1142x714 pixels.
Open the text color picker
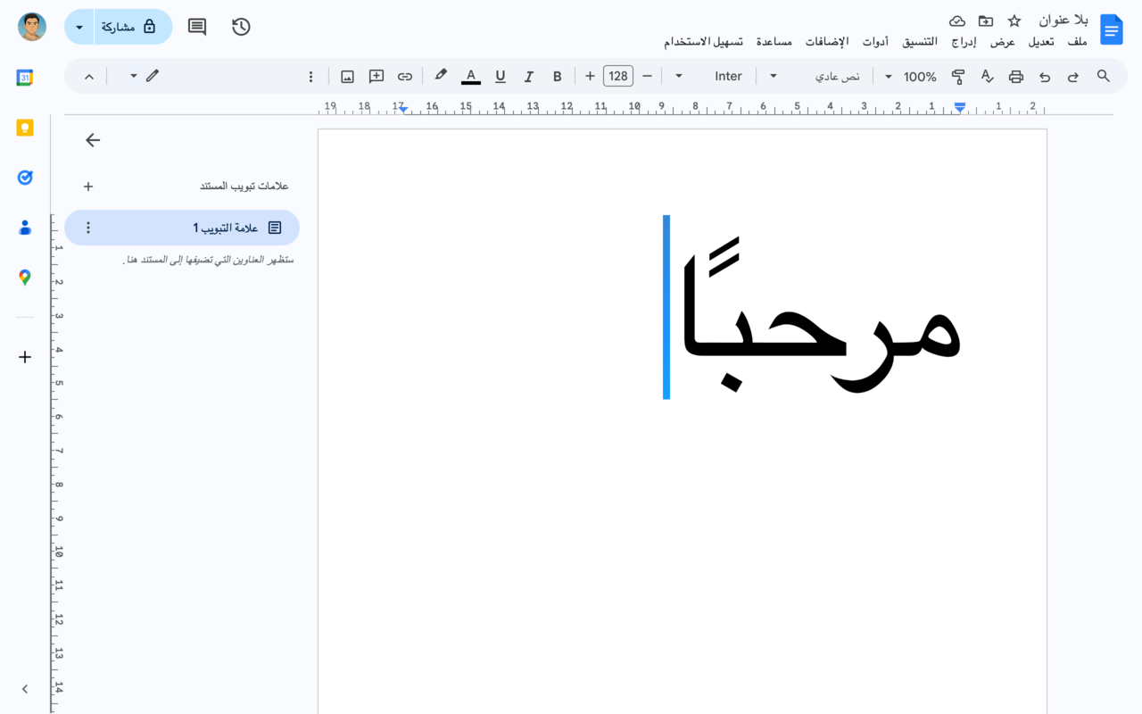coord(470,76)
